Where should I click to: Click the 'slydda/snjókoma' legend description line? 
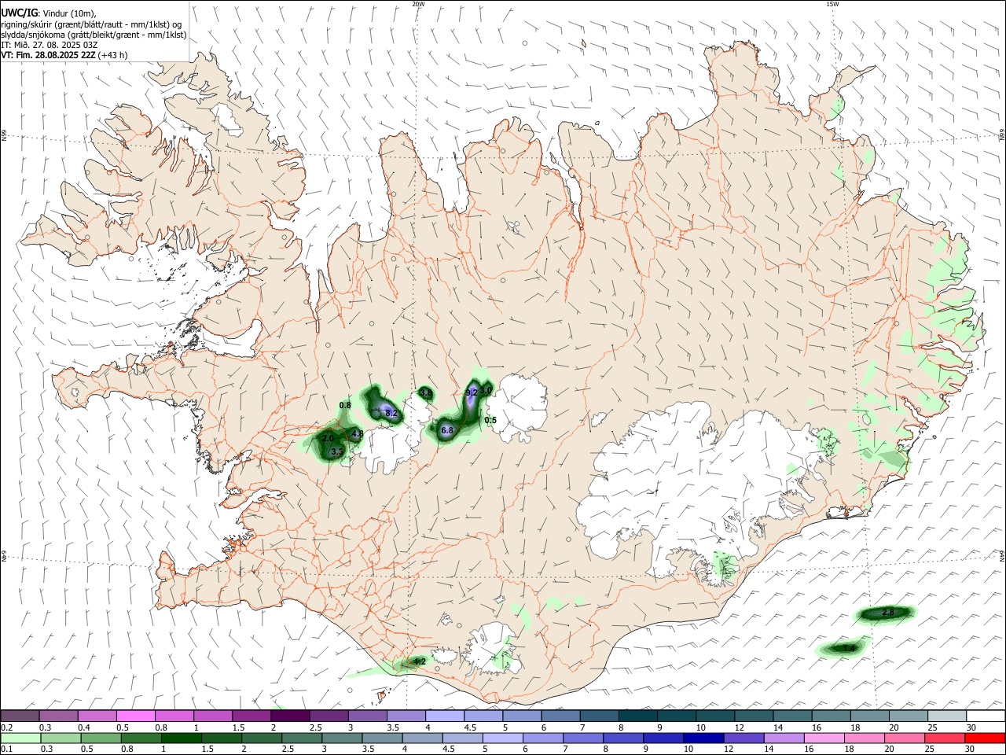[94, 35]
